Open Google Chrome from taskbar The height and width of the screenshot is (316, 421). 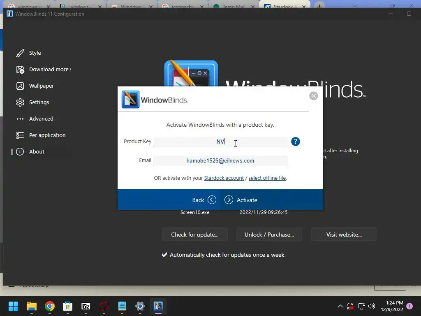50,306
